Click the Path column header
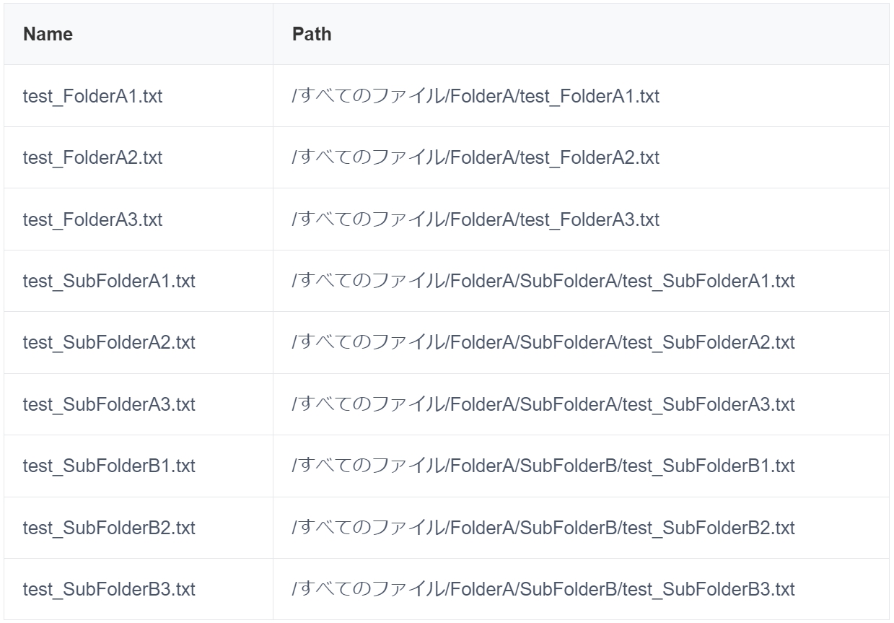 coord(312,35)
